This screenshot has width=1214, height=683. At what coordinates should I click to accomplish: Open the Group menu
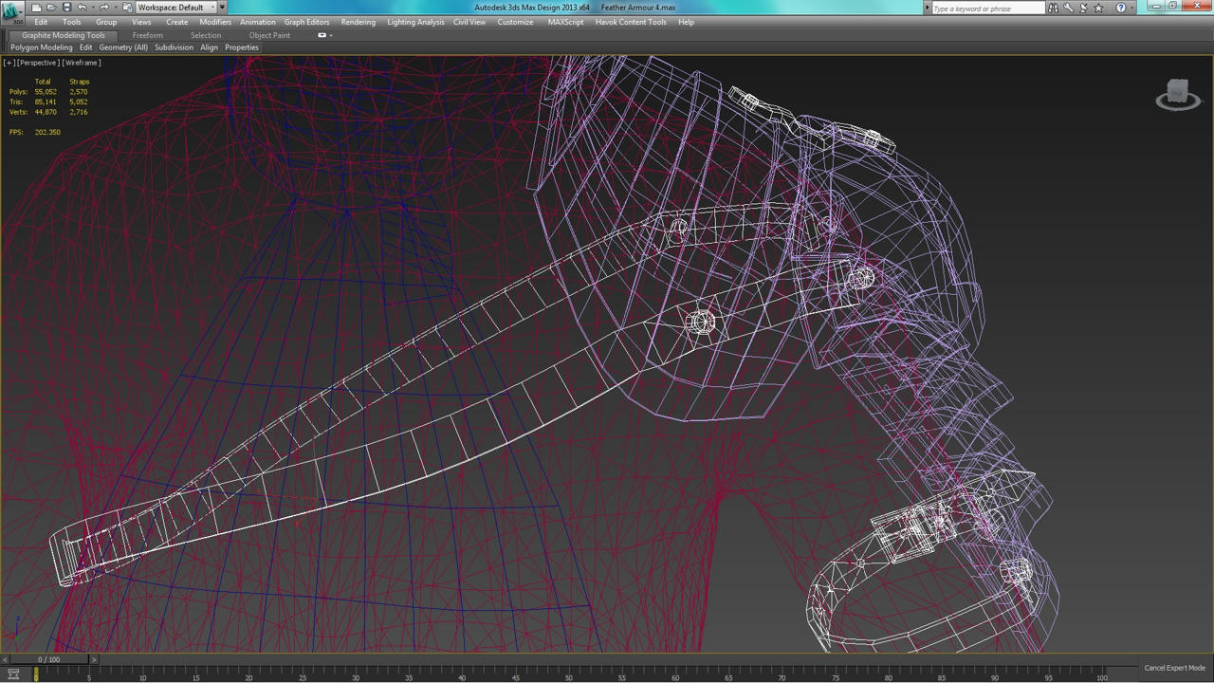[x=106, y=22]
